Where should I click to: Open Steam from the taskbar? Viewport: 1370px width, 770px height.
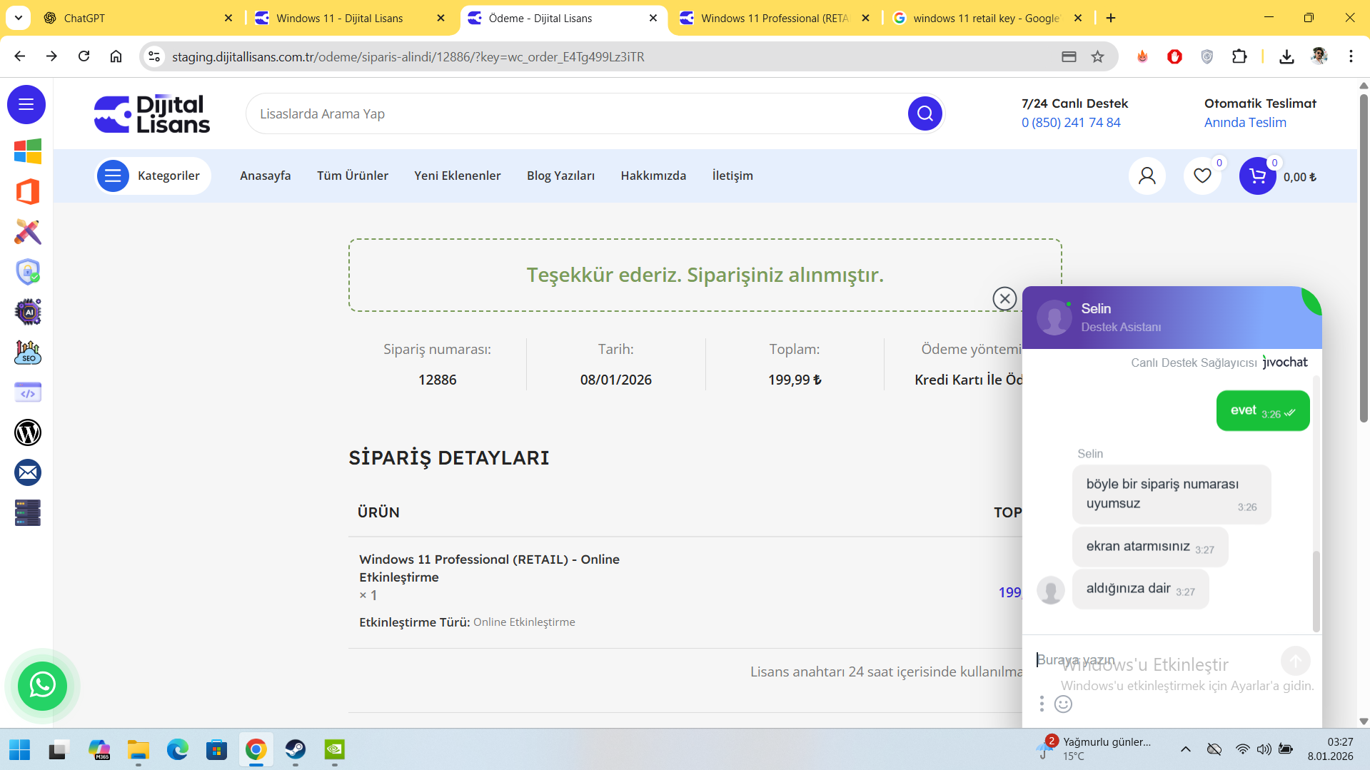[295, 749]
